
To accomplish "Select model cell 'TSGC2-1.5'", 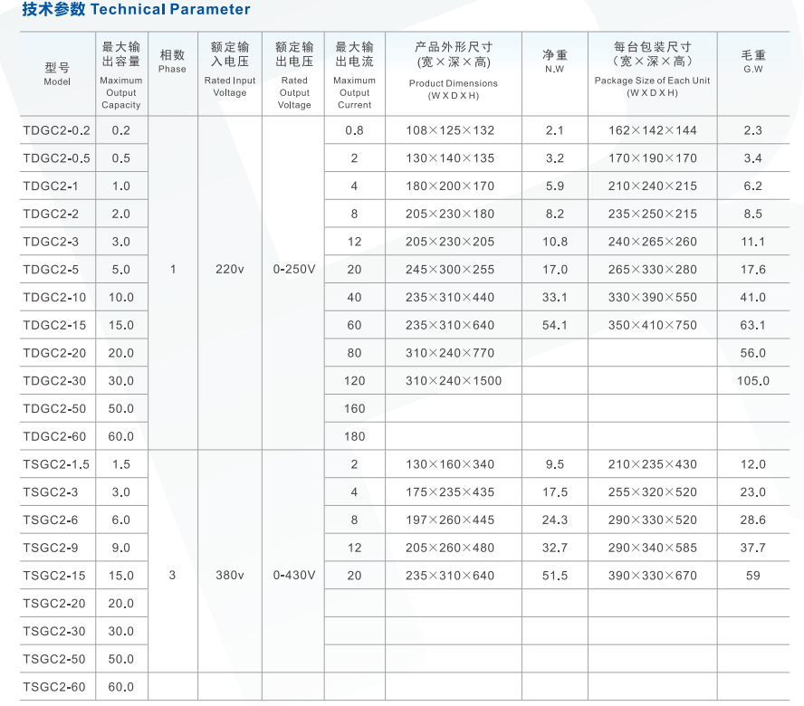I will tap(56, 464).
